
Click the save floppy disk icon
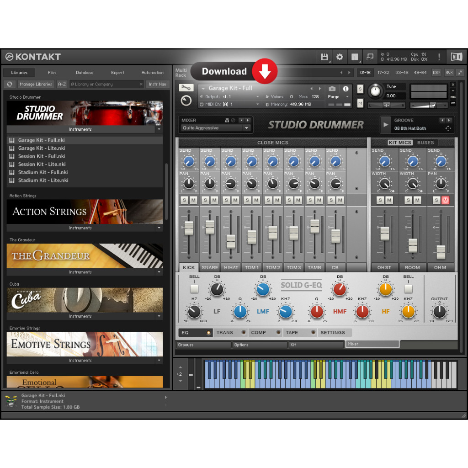coord(324,57)
